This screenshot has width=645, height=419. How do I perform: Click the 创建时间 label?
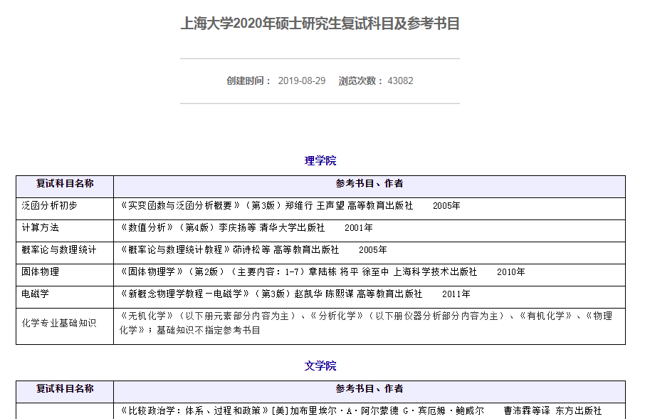pyautogui.click(x=248, y=81)
